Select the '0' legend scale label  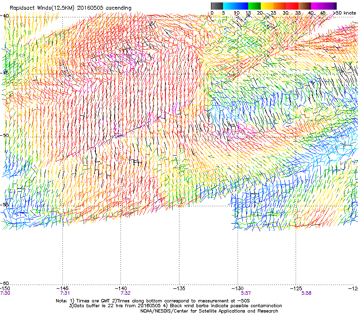[212, 13]
